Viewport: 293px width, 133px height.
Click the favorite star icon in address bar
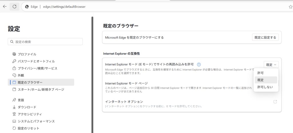point(290,7)
